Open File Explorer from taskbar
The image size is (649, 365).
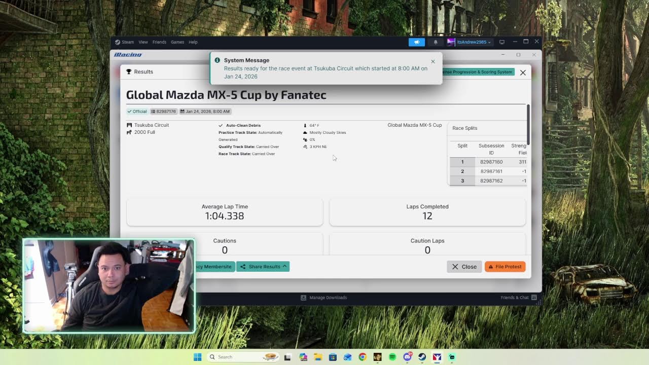pos(318,357)
